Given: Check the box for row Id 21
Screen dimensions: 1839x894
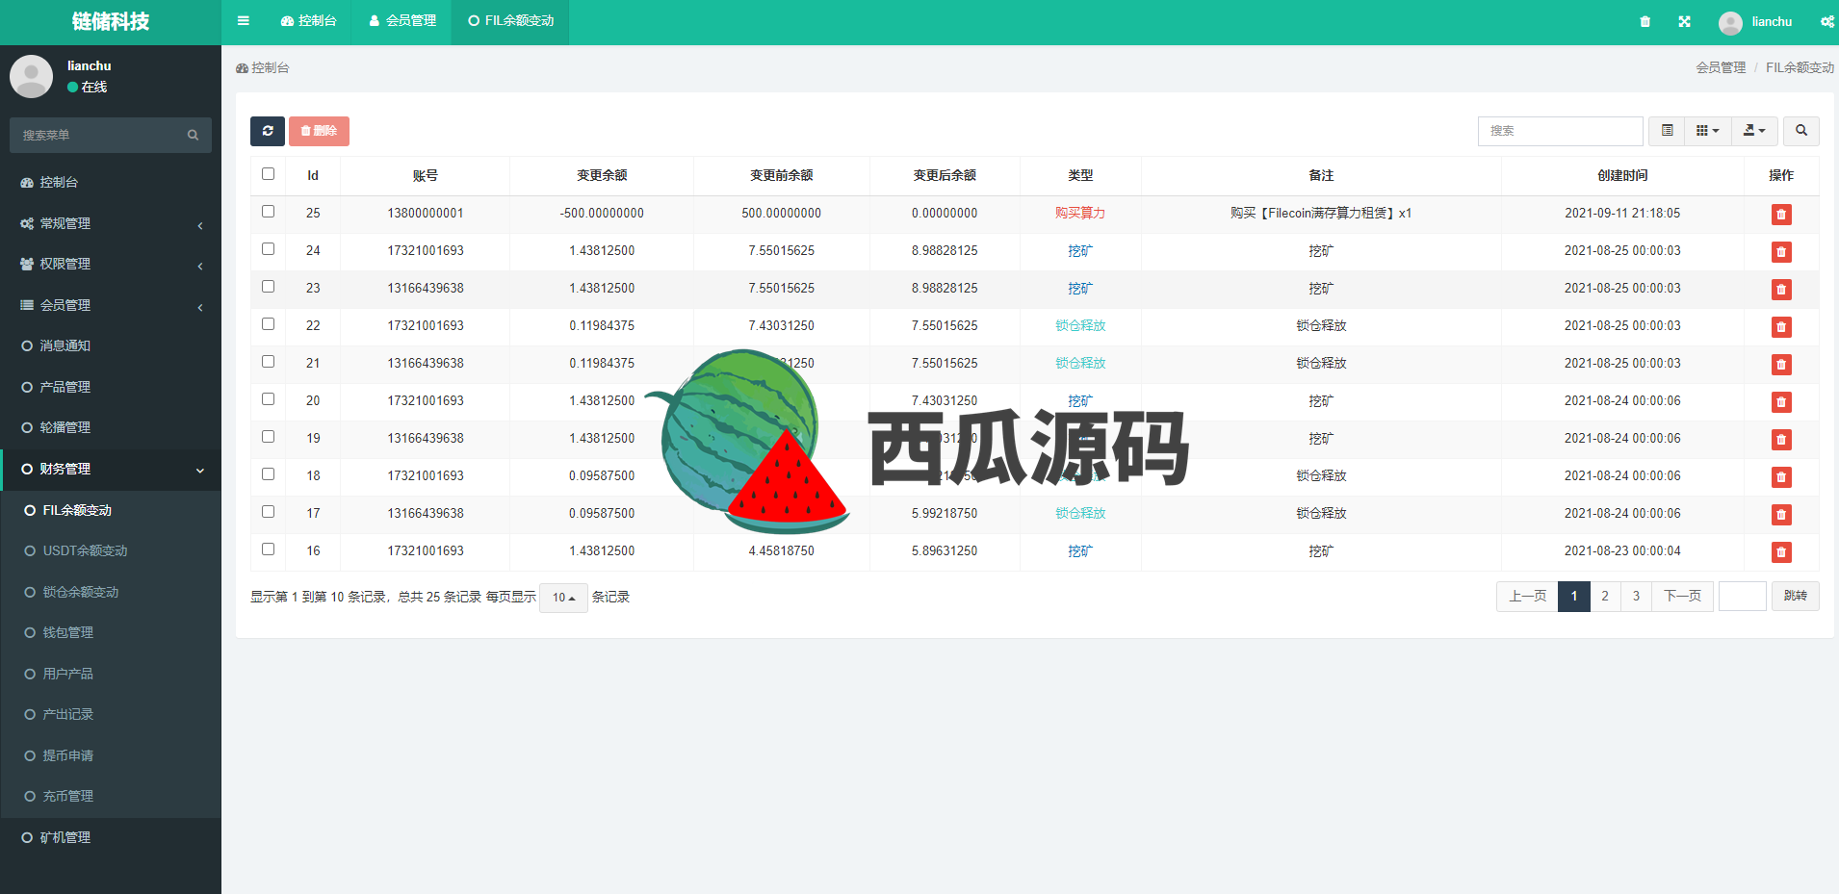Looking at the screenshot, I should coord(268,362).
